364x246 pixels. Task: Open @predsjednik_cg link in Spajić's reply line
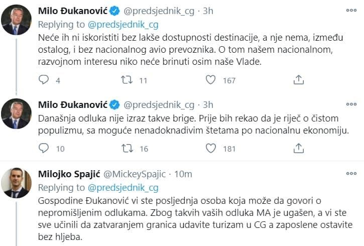124,187
